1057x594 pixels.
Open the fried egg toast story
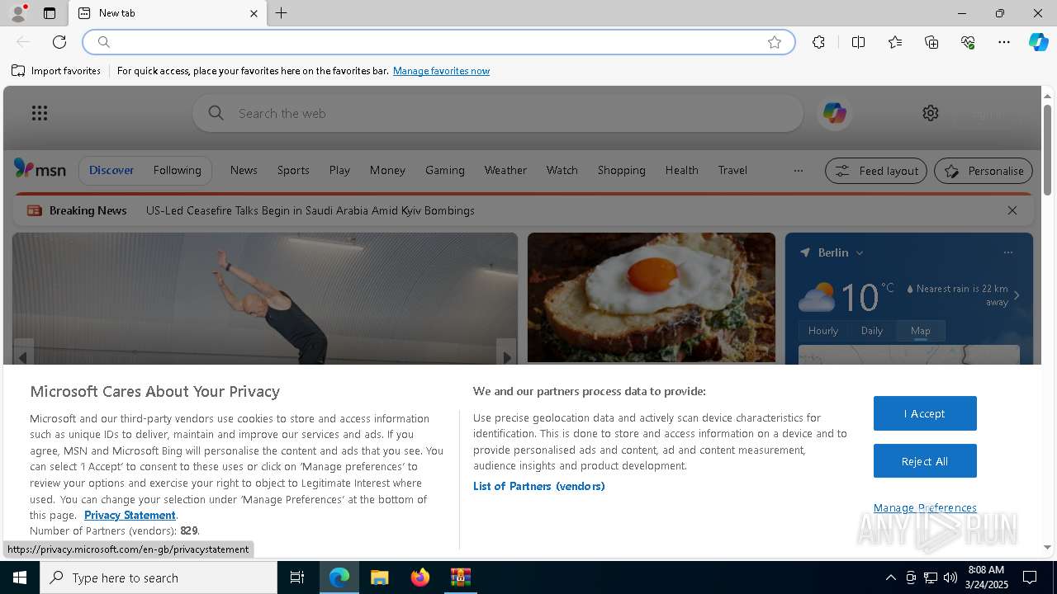(652, 297)
